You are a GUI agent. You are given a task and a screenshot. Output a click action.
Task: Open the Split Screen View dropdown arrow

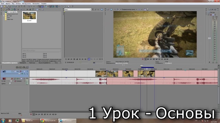coord(121,10)
